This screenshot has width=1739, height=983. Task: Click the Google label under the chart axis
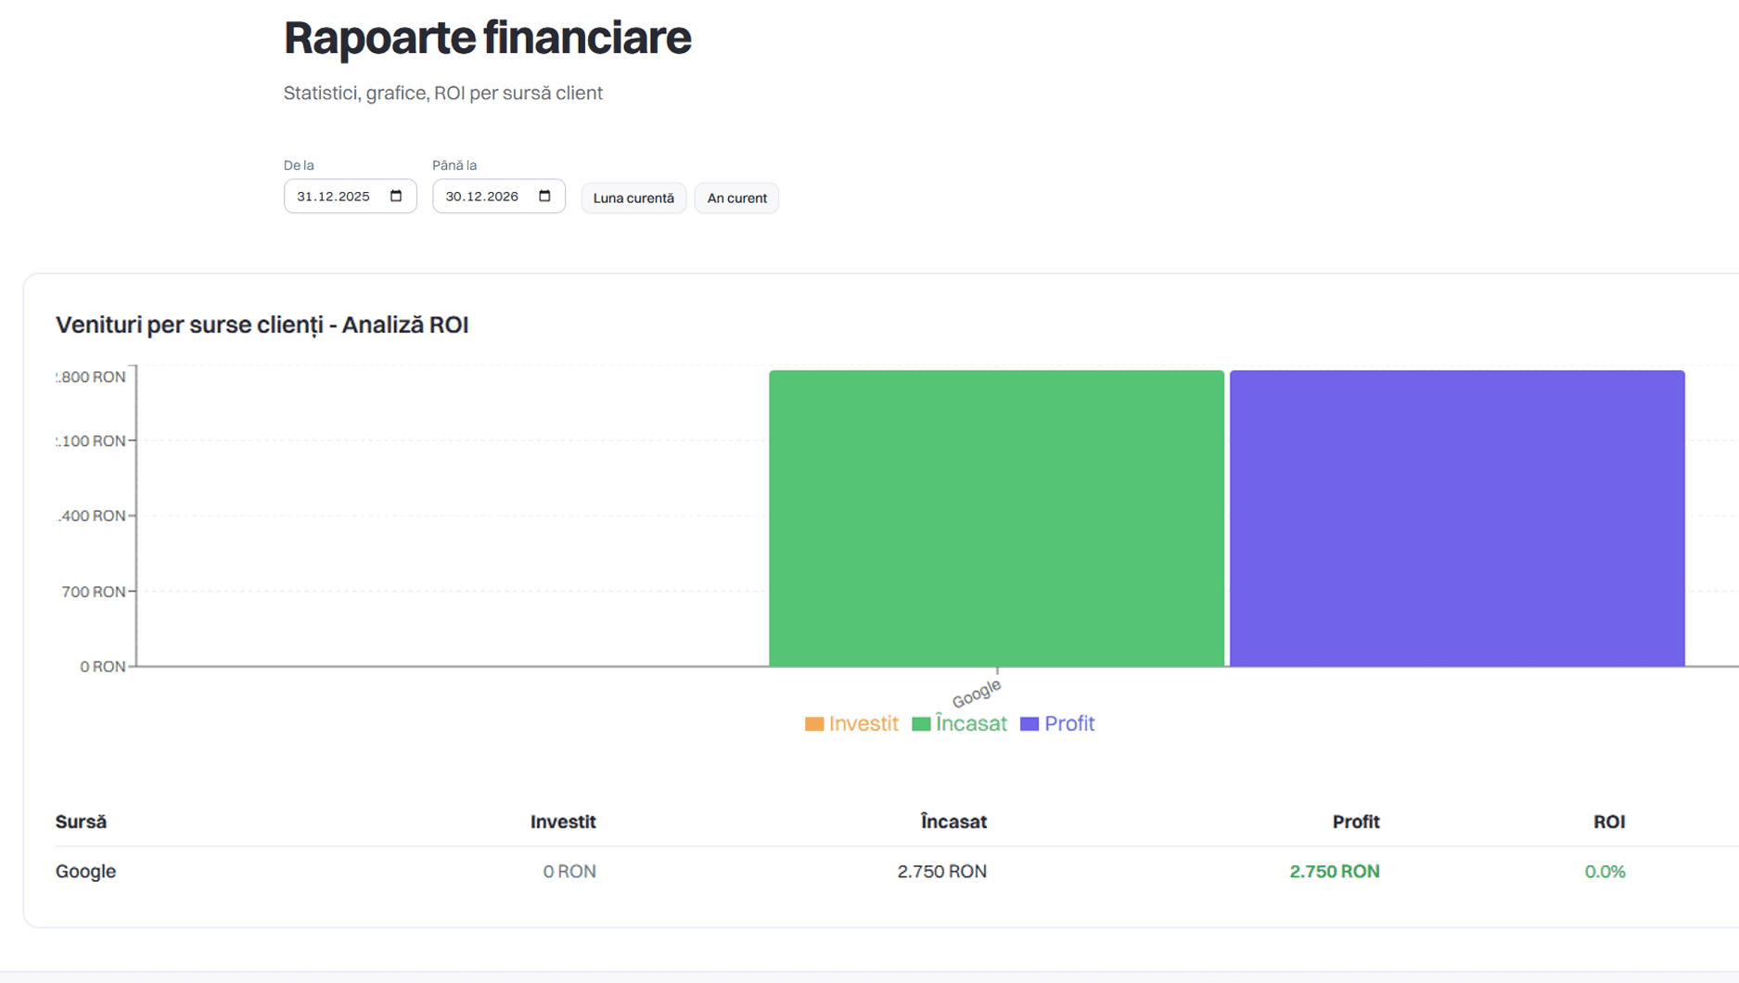(x=977, y=693)
